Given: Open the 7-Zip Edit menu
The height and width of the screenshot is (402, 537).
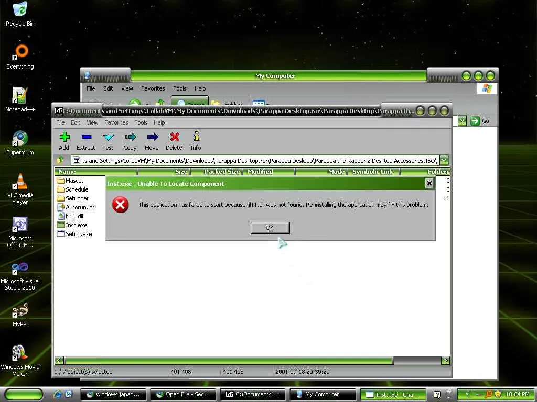Looking at the screenshot, I should click(76, 122).
